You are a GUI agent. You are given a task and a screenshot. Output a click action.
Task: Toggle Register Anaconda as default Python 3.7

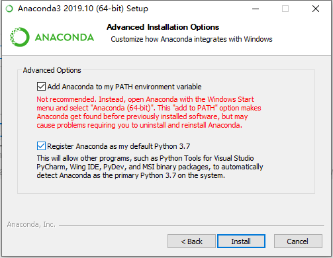41,146
